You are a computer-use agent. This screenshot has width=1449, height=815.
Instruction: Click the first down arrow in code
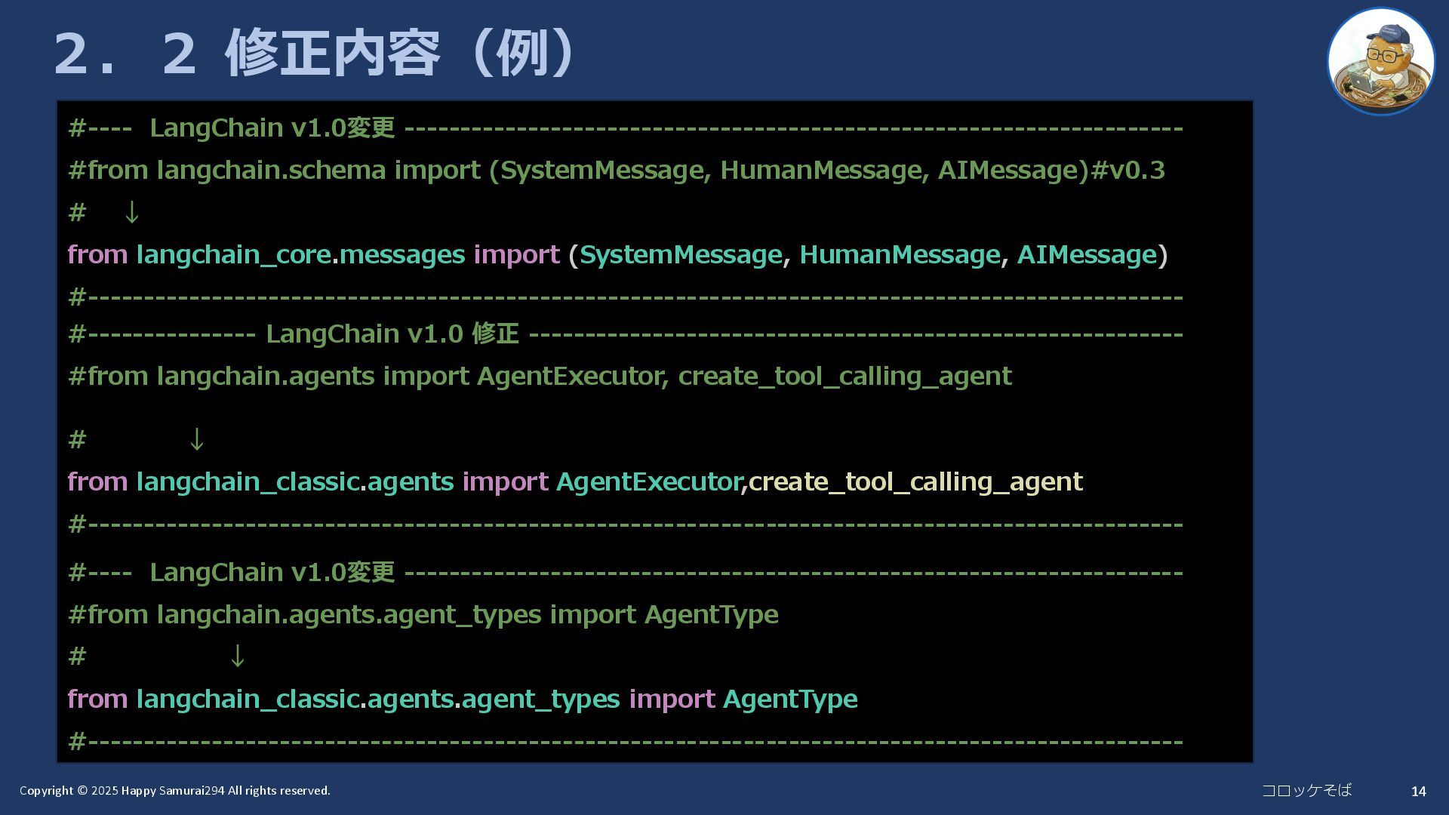131,213
